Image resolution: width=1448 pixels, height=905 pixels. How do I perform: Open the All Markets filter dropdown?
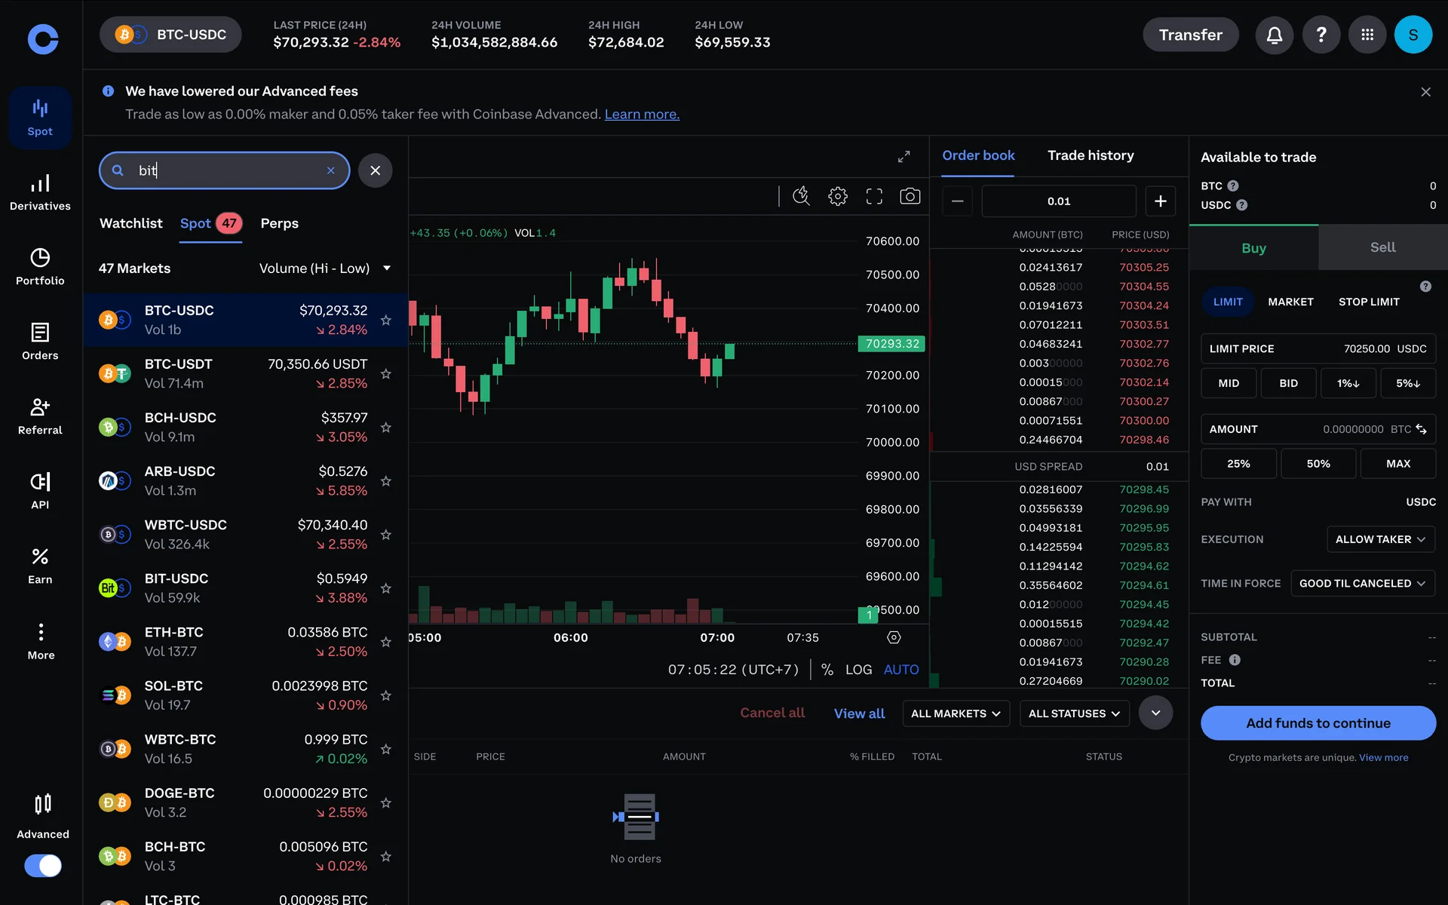pyautogui.click(x=955, y=713)
